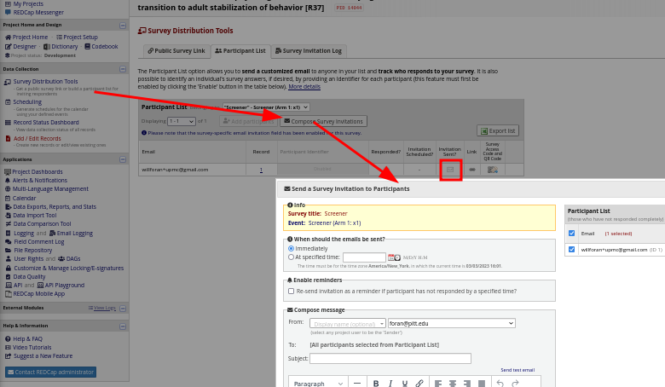The height and width of the screenshot is (387, 665).
Task: Click the undo icon in editor
Action: [x=500, y=384]
